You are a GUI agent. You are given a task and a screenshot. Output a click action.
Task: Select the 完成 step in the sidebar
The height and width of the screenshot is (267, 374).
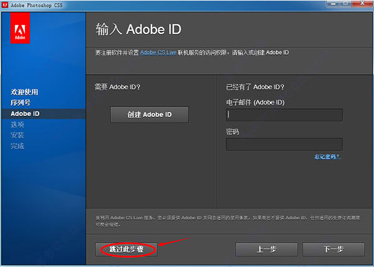(x=17, y=146)
